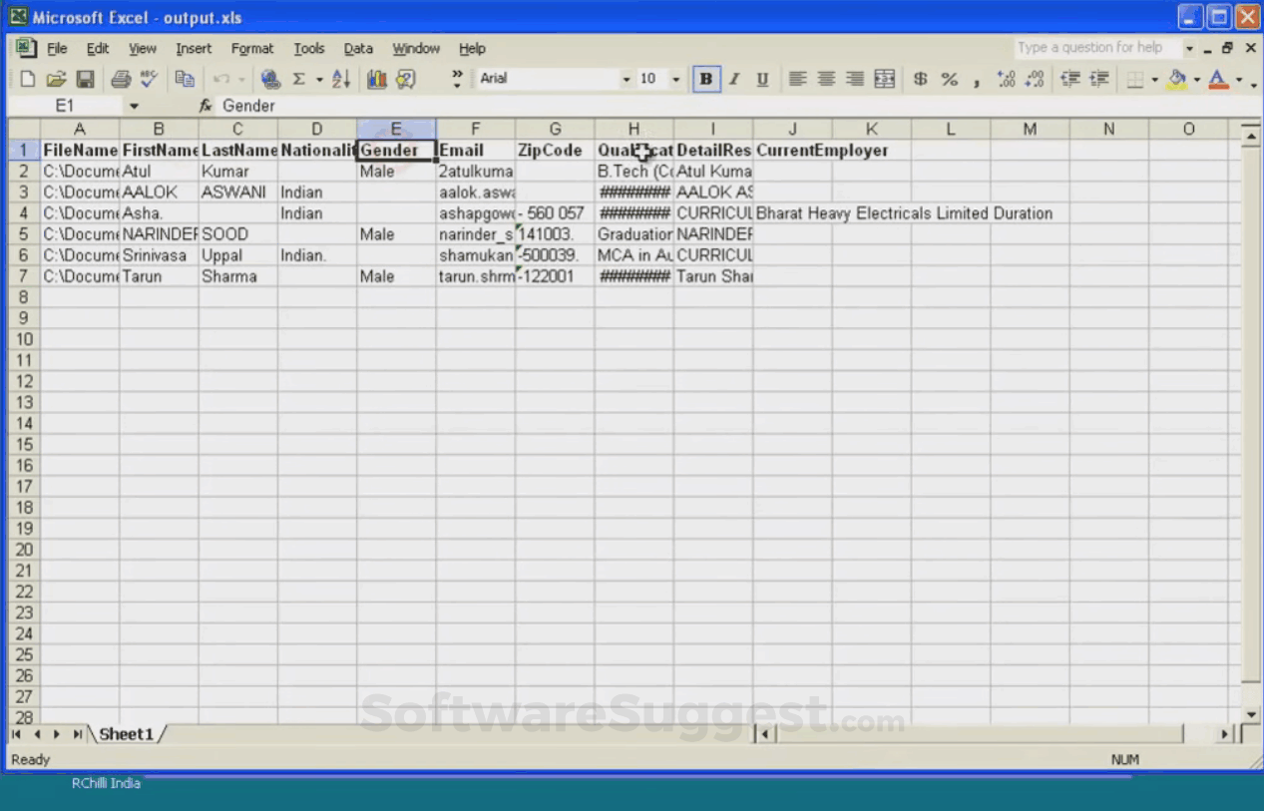Apply Currency style with dollar icon
This screenshot has width=1264, height=811.
[920, 79]
